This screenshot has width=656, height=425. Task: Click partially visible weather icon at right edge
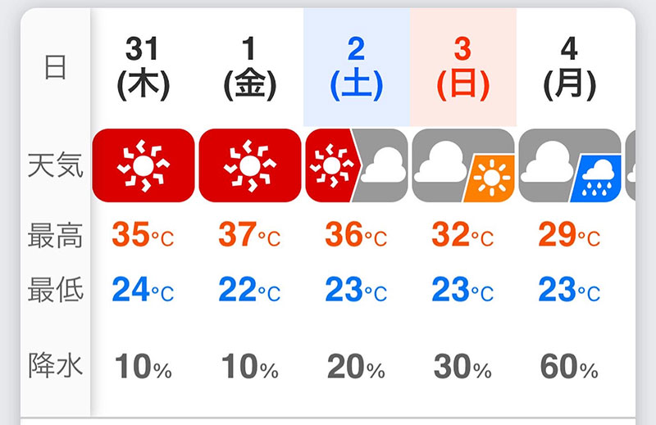[631, 165]
